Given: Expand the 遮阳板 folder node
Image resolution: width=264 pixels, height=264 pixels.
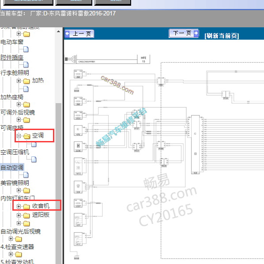Looking at the screenshot, I should pos(19,215).
